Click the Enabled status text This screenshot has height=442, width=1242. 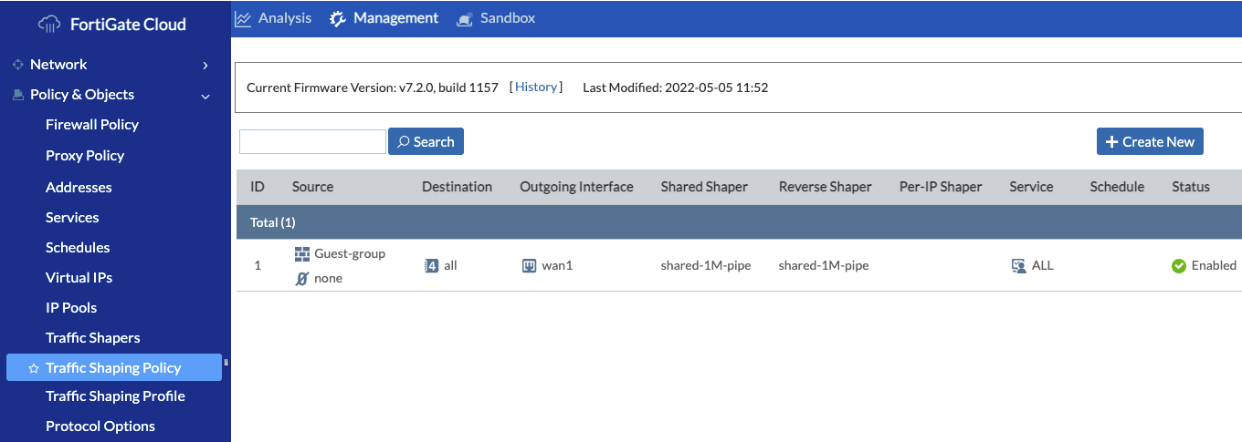(x=1214, y=266)
